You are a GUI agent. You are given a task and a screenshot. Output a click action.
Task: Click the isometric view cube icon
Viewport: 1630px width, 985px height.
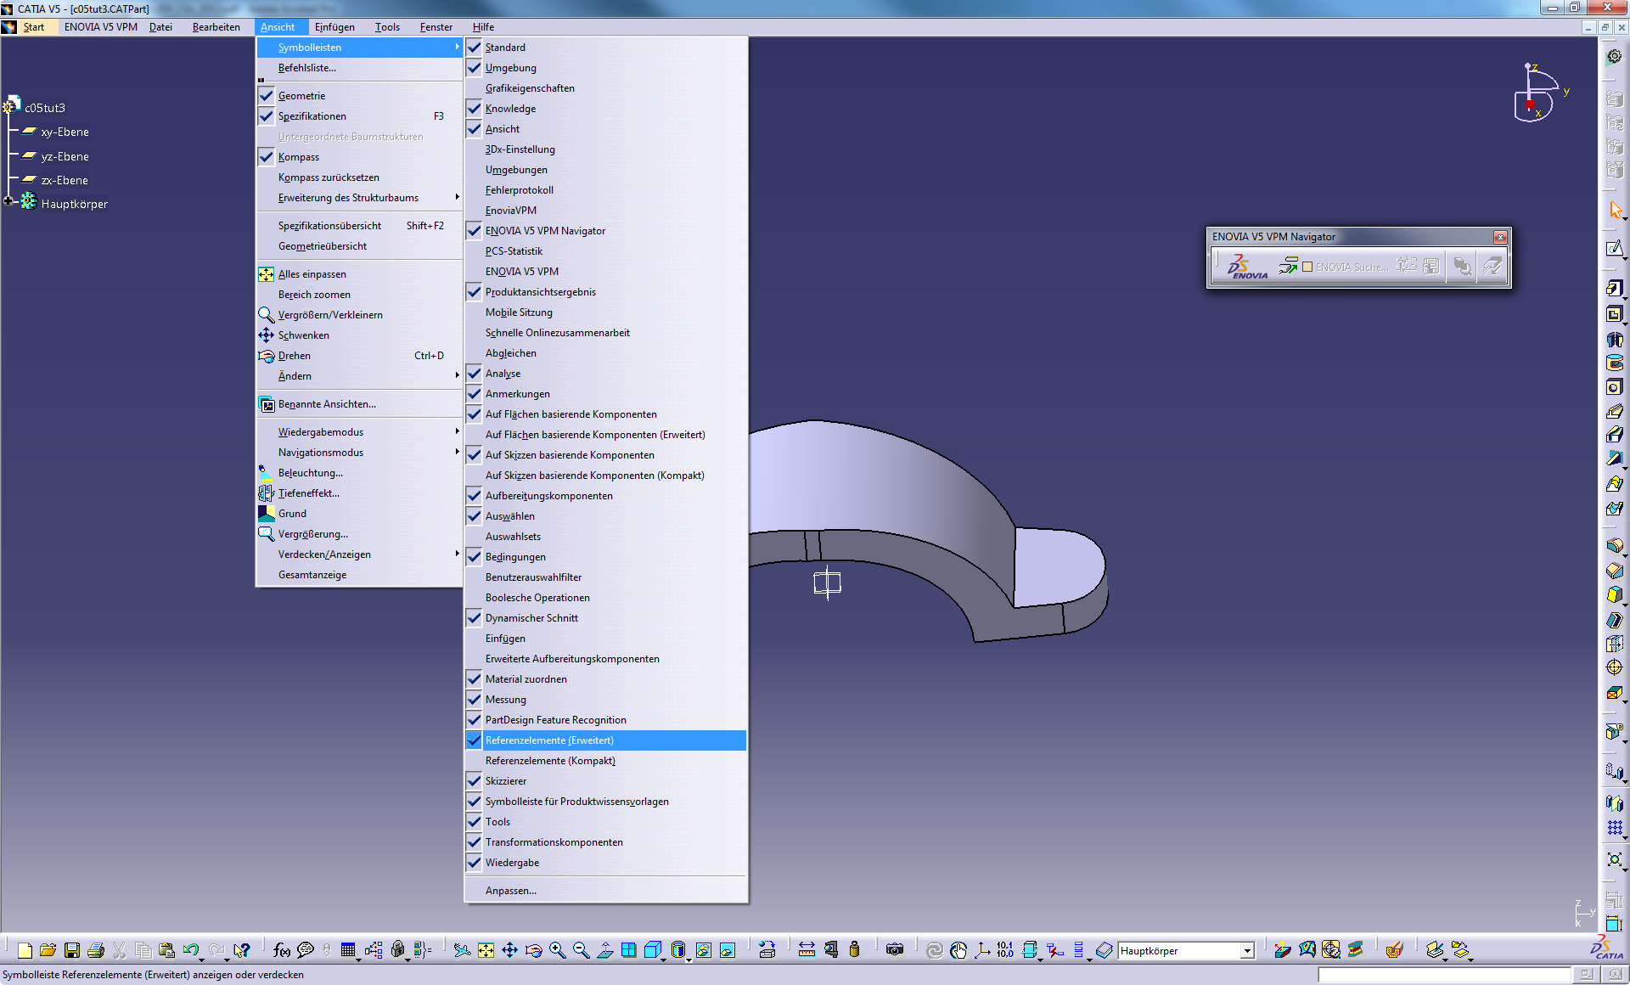(652, 950)
